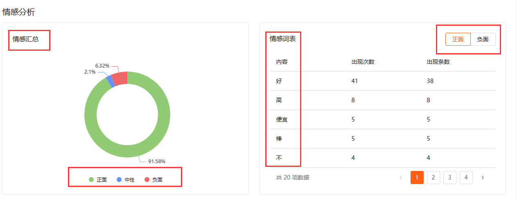This screenshot has height=200, width=517.
Task: Go to page 3 of results
Action: pyautogui.click(x=449, y=178)
